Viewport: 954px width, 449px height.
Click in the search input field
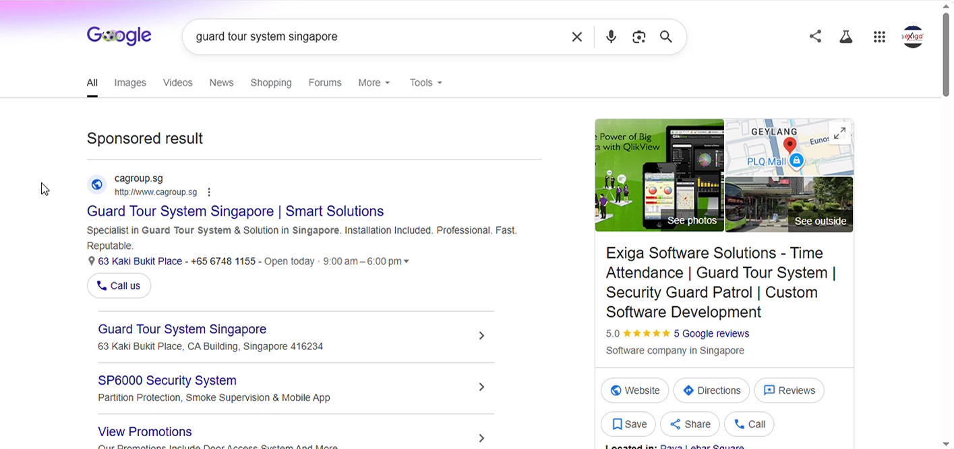pos(378,37)
